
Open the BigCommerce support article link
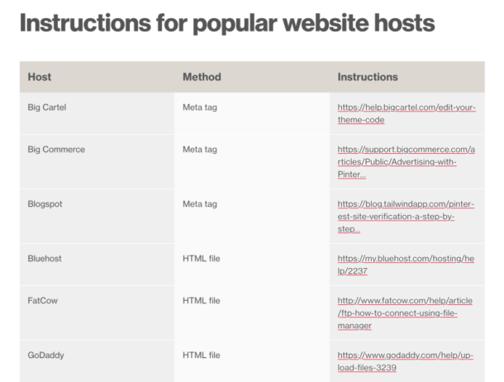pos(406,162)
